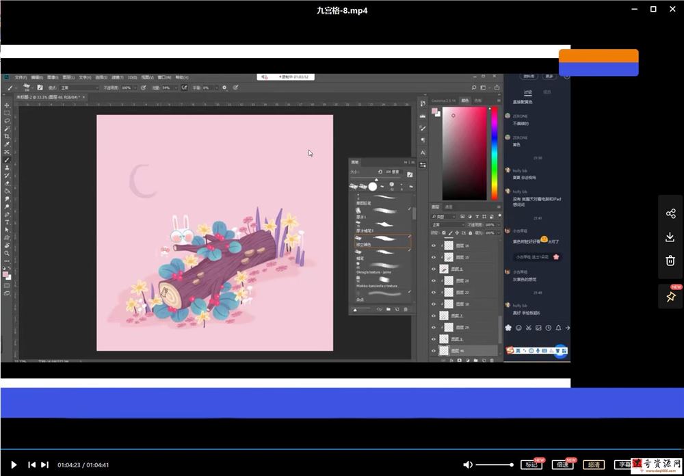Image resolution: width=684 pixels, height=476 pixels.
Task: Select the Zoom tool in the toolbar
Action: pos(7,253)
